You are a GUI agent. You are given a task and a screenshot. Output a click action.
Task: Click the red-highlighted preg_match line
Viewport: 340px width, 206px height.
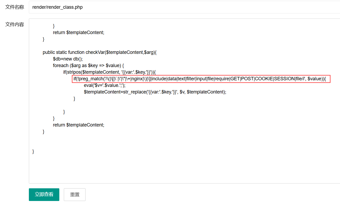tap(201, 79)
